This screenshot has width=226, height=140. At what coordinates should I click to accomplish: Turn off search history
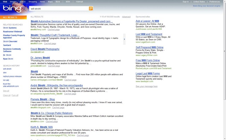tap(15, 96)
